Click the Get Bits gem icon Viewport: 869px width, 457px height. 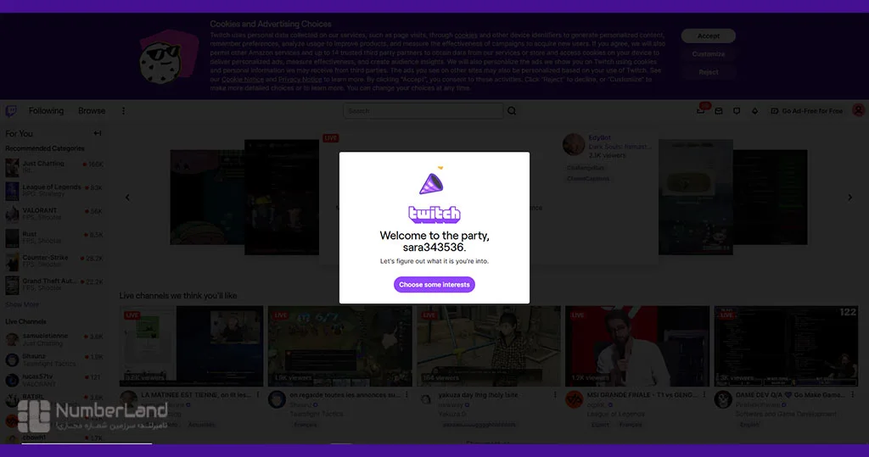754,111
